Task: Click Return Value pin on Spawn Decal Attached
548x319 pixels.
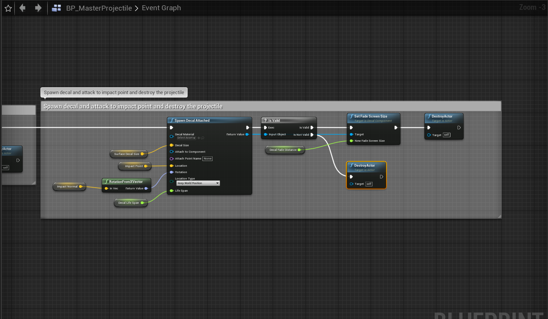Action: click(247, 134)
